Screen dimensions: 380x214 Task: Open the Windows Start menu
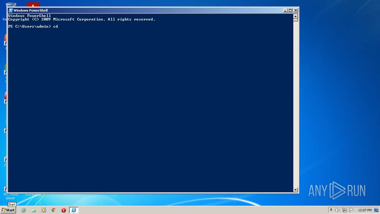pyautogui.click(x=8, y=210)
